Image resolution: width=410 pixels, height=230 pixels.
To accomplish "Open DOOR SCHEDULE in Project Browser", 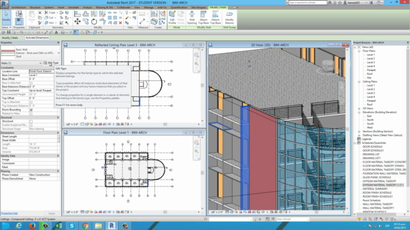I will pyautogui.click(x=372, y=147).
